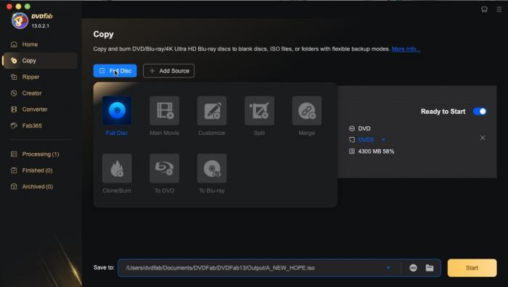Pick the Split copy mode icon
The width and height of the screenshot is (508, 287).
260,111
